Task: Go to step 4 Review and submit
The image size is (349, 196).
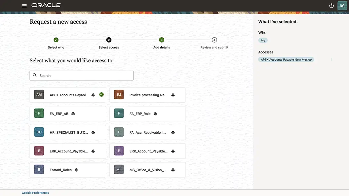Action: coord(214,40)
